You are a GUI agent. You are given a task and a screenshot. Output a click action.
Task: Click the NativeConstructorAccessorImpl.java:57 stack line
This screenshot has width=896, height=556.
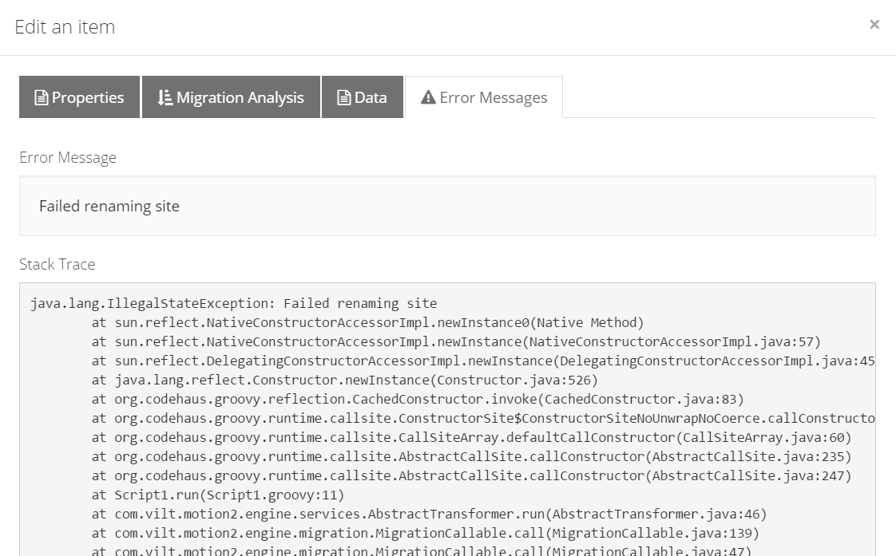pyautogui.click(x=456, y=342)
